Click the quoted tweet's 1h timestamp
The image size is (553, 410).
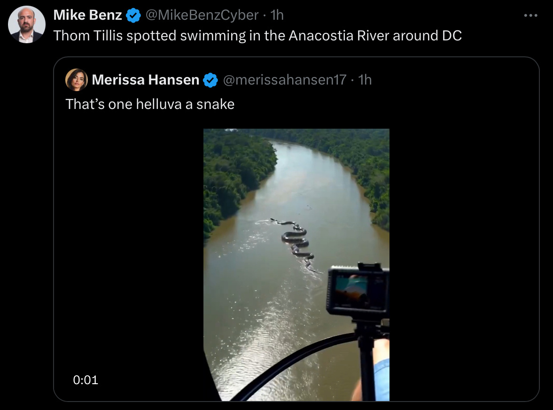[365, 80]
